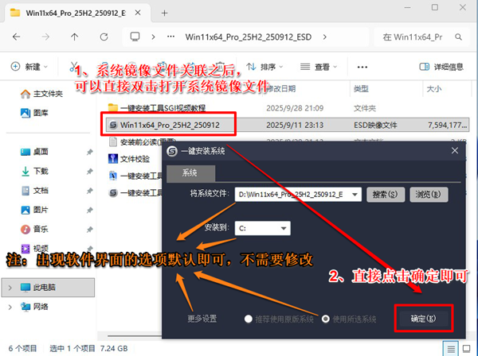This screenshot has height=356, width=478.
Task: Click the Up directory arrow in Explorer
Action: click(x=74, y=37)
